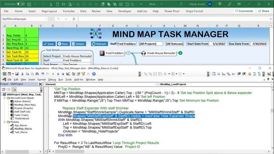Click the Properties Window icon in VBA toolbar
The width and height of the screenshot is (274, 154).
(x=78, y=74)
